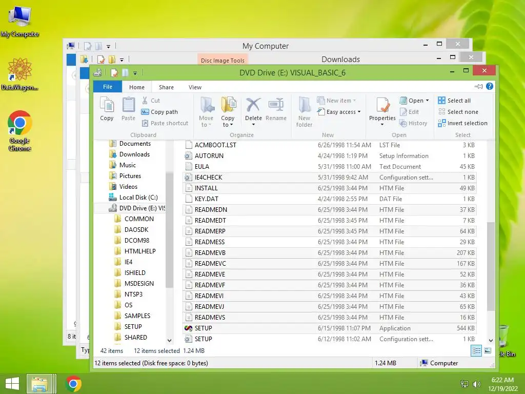Open the DAOSDK folder in the tree
Screen dimensions: 525x394
(132, 229)
